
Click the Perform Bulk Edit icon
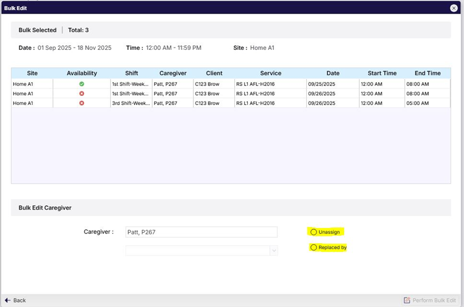(x=406, y=300)
